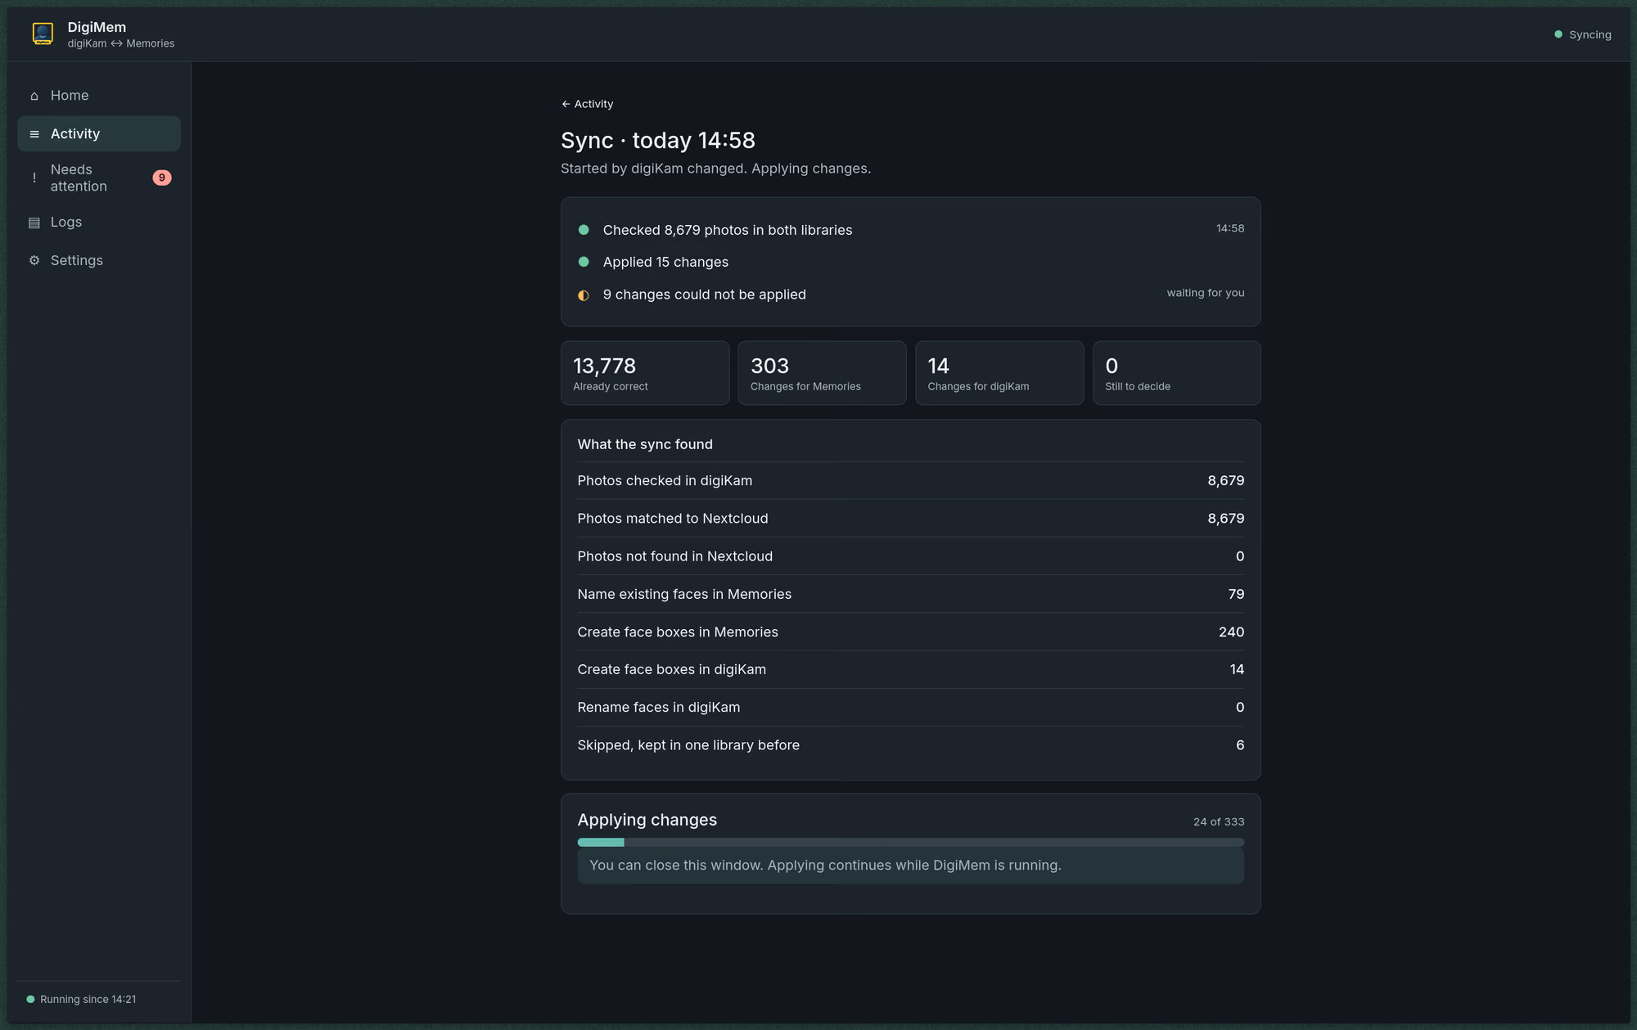Click the '24 of 333' progress count

click(1218, 821)
